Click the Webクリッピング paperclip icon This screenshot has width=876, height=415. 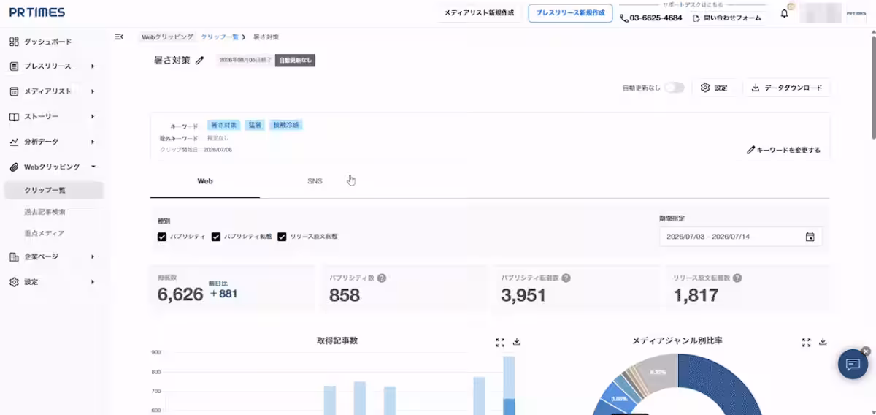click(x=14, y=167)
